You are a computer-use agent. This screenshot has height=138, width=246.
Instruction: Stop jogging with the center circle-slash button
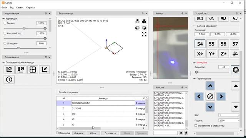click(x=210, y=96)
